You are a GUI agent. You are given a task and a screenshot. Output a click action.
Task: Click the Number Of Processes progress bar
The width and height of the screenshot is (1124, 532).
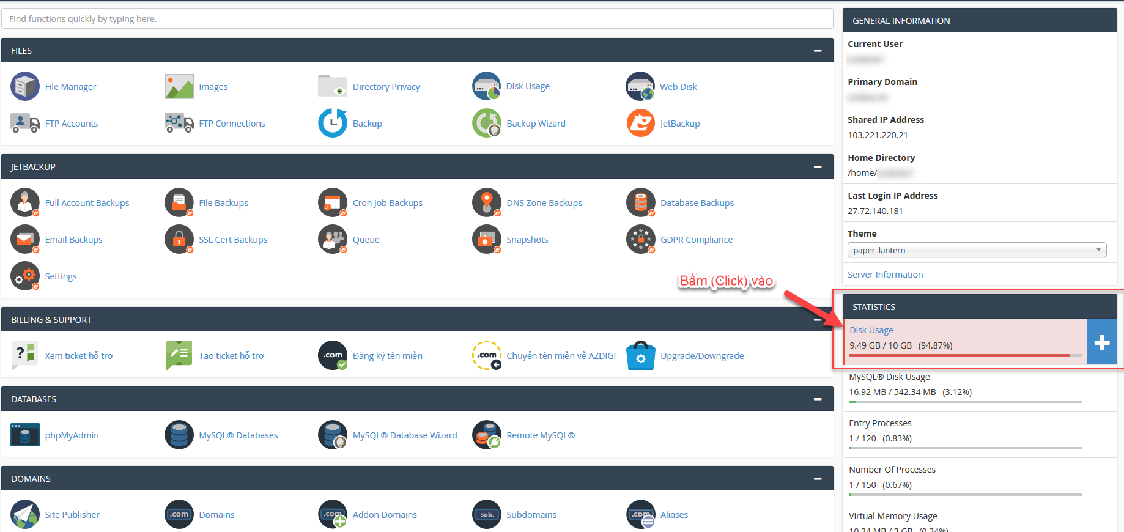(x=965, y=495)
